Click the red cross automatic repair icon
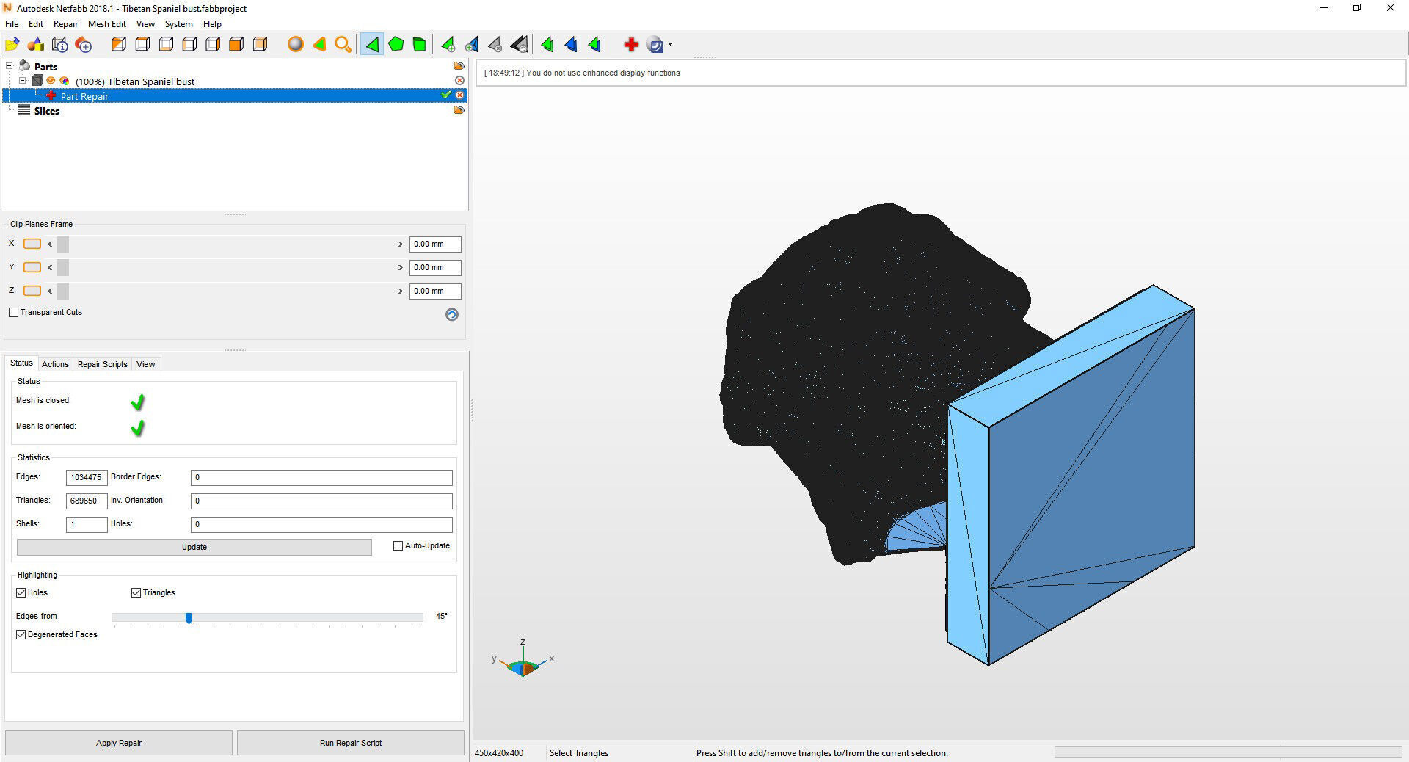 click(630, 45)
